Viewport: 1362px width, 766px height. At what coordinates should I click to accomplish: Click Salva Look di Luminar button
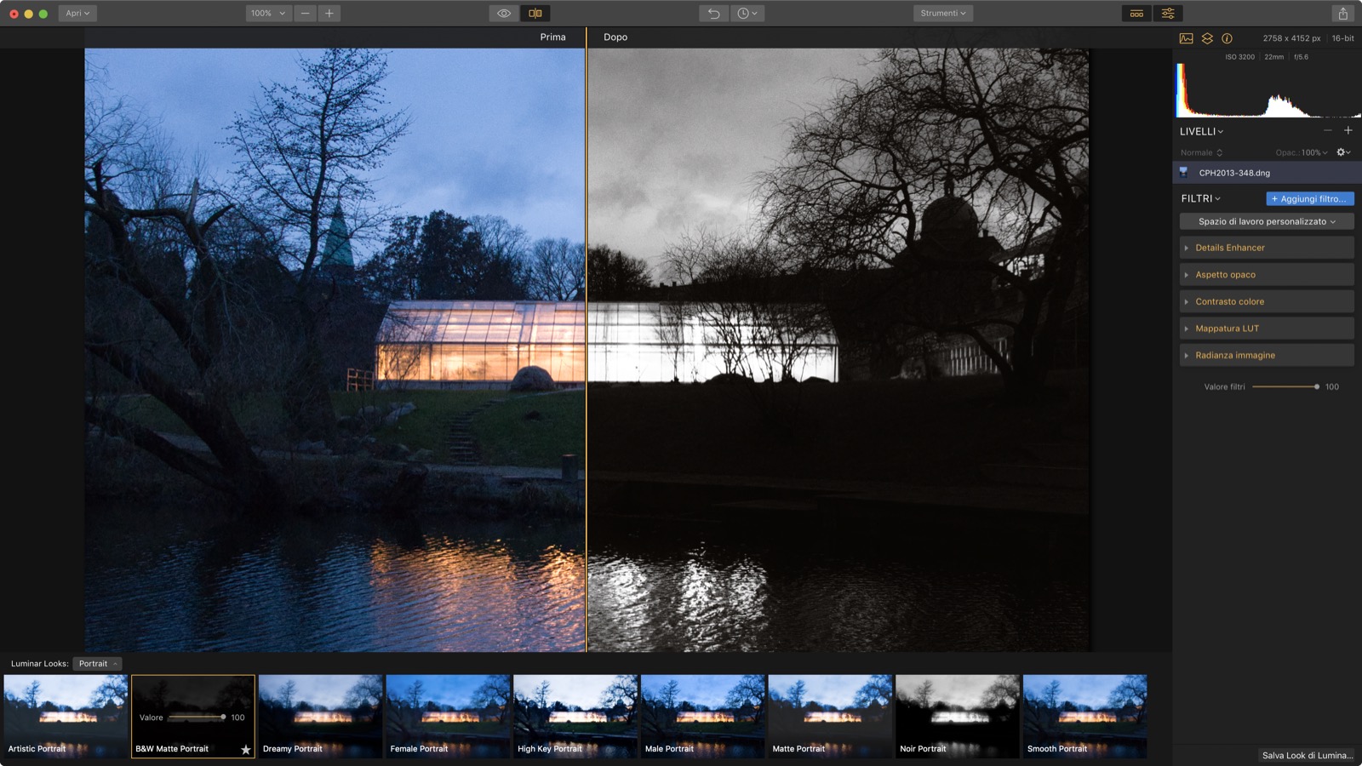[1307, 755]
